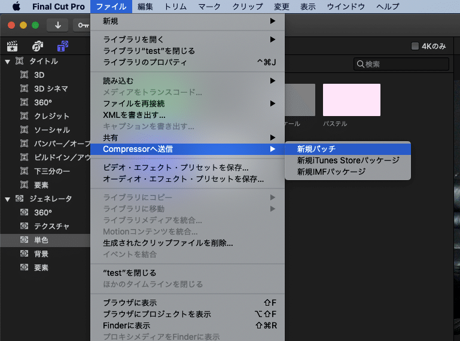Viewport: 460px width, 341px height.
Task: Enable the 4Kのみ checkbox
Action: click(415, 46)
